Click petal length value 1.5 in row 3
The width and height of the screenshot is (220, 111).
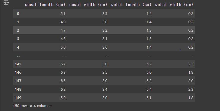click(x=149, y=39)
